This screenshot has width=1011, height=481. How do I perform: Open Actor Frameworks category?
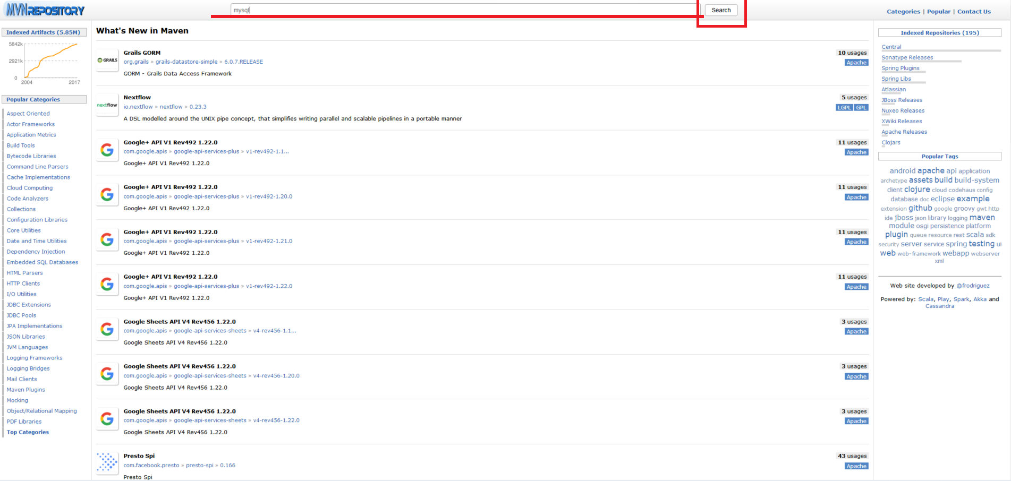point(31,124)
